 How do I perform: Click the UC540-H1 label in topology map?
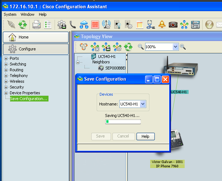point(179,92)
